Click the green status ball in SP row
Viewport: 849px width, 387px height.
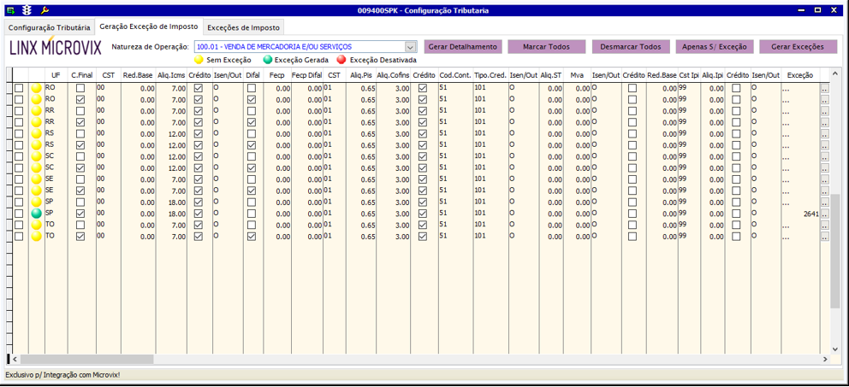click(37, 214)
